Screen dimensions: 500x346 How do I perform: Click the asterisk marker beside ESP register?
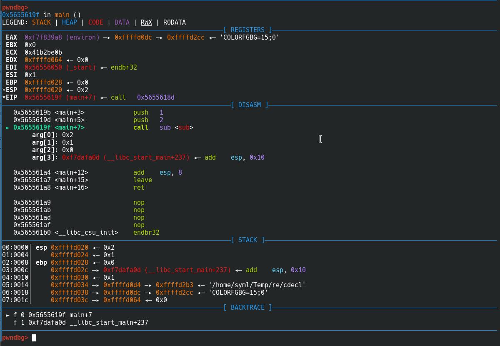(4, 90)
